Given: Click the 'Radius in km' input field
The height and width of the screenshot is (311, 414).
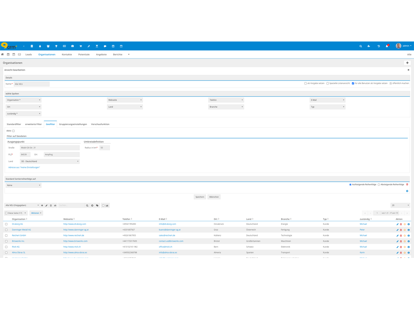Looking at the screenshot, I should point(104,148).
